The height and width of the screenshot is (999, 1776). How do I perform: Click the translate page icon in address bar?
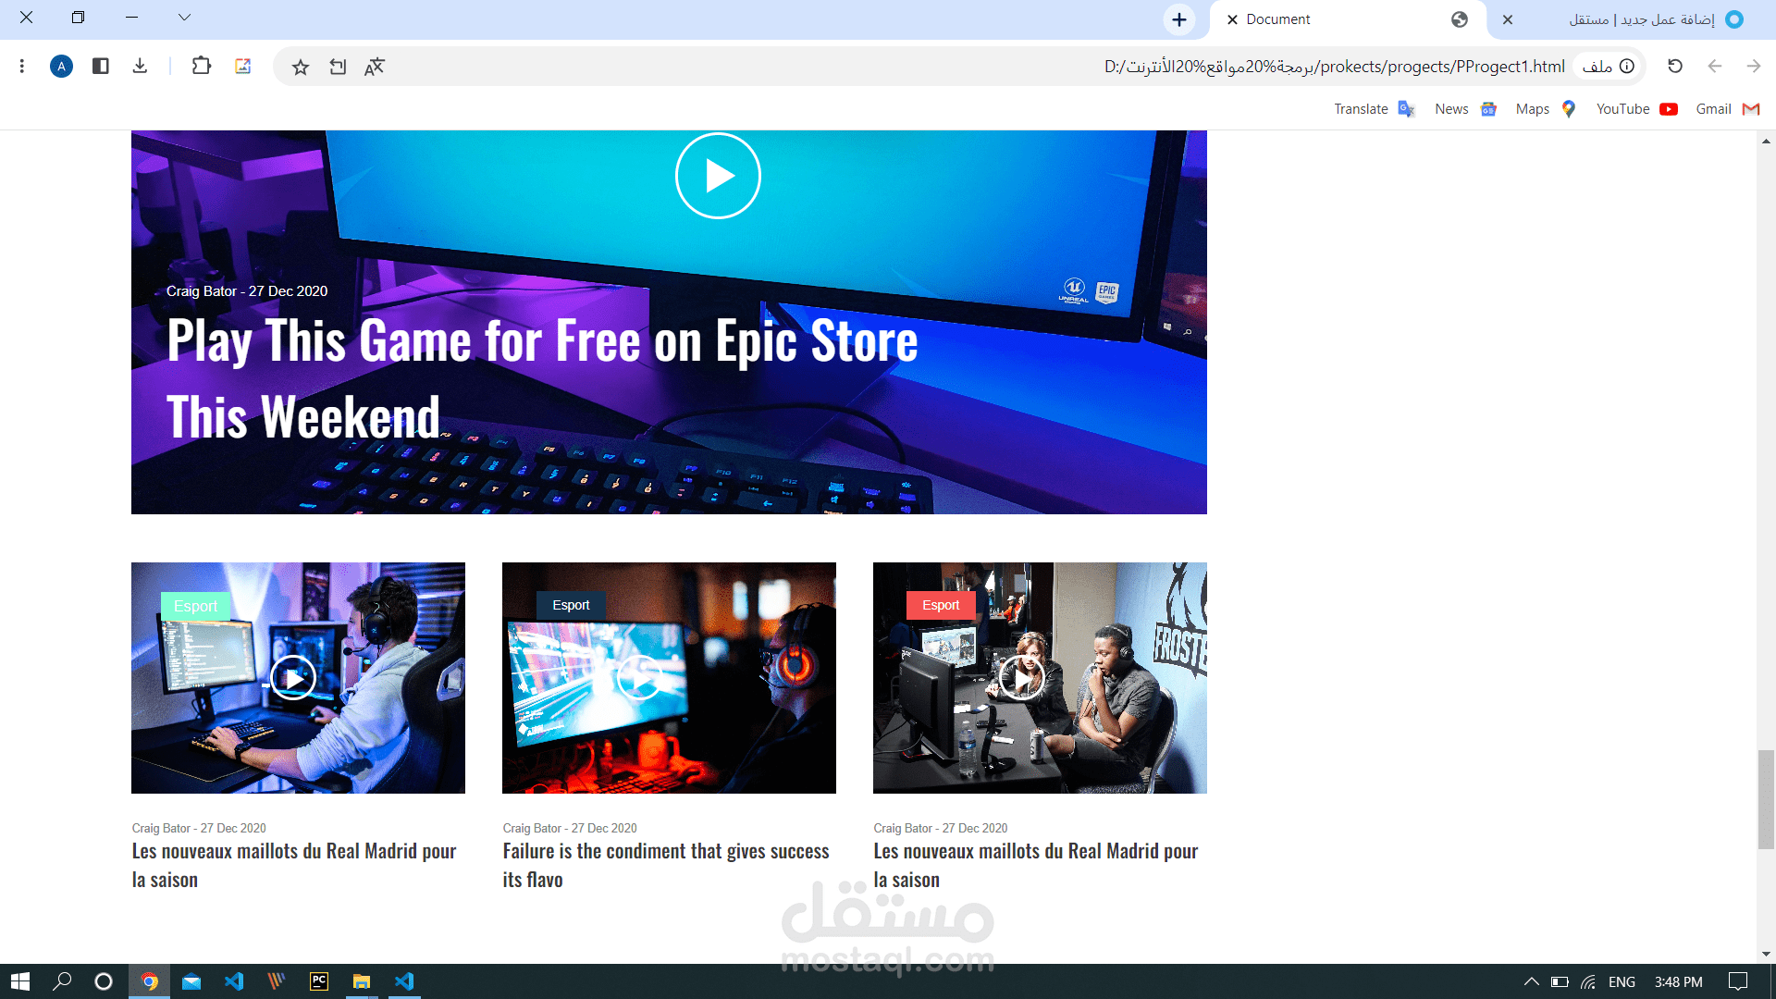click(x=374, y=67)
